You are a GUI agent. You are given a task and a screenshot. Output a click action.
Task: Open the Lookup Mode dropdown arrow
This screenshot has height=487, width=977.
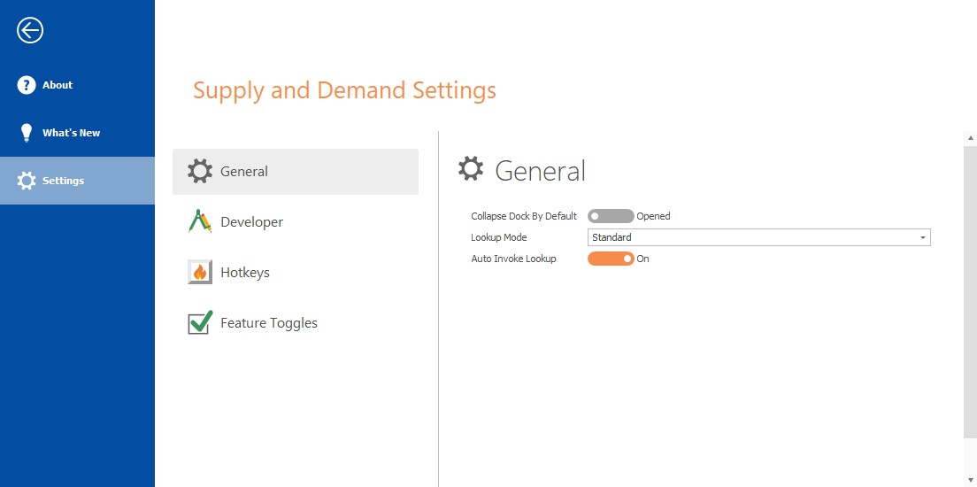[922, 237]
